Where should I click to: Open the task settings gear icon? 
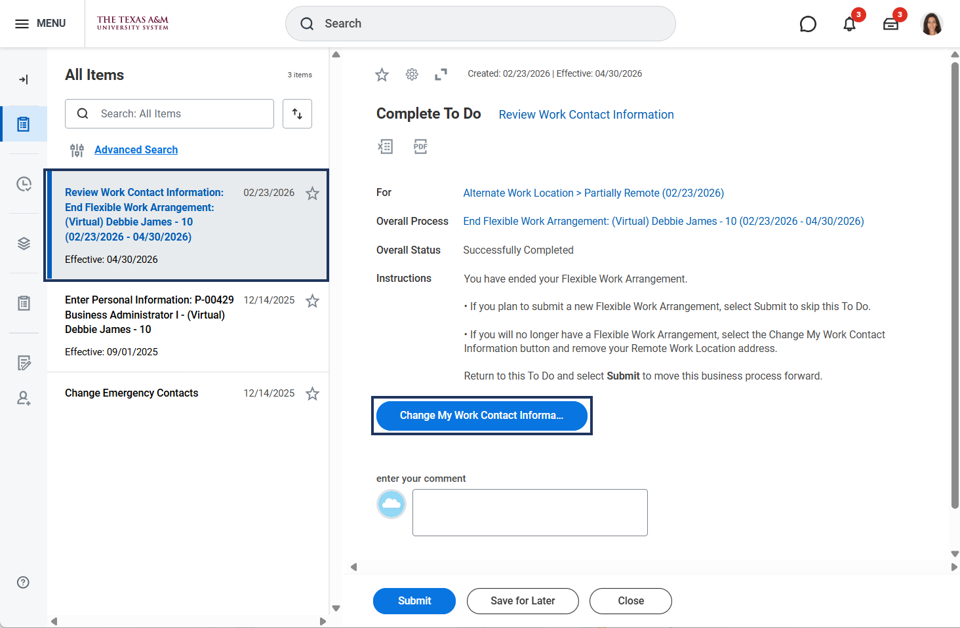coord(412,75)
